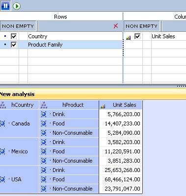Expand the USA member node

point(2,179)
